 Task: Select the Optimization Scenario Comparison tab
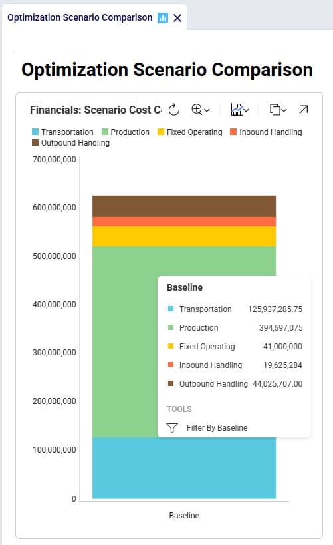pos(80,18)
